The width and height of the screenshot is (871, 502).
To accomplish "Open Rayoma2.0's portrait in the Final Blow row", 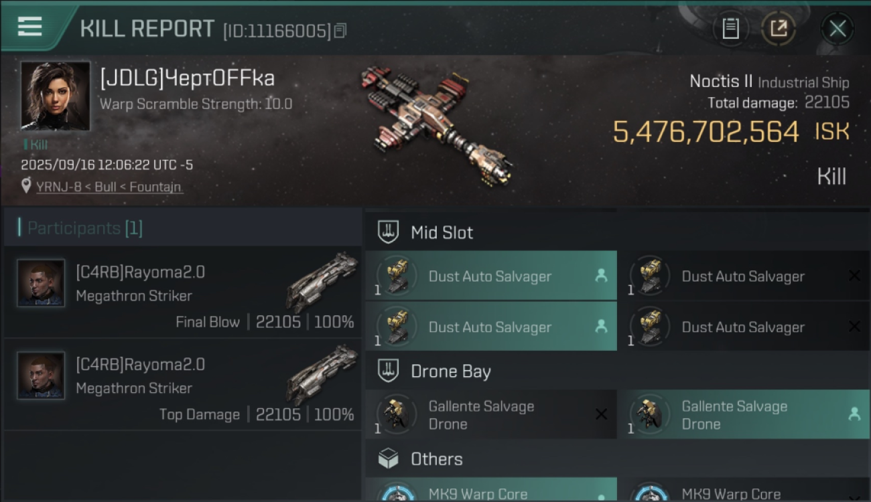I will pos(41,283).
